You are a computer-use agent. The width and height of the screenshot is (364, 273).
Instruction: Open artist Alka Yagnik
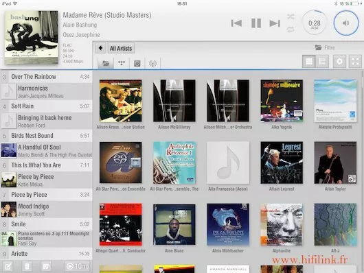pos(282,101)
